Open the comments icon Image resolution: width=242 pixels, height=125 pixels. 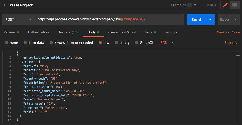[x=235, y=5]
